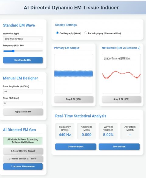Open the Waveform Type dropdown

[23, 39]
